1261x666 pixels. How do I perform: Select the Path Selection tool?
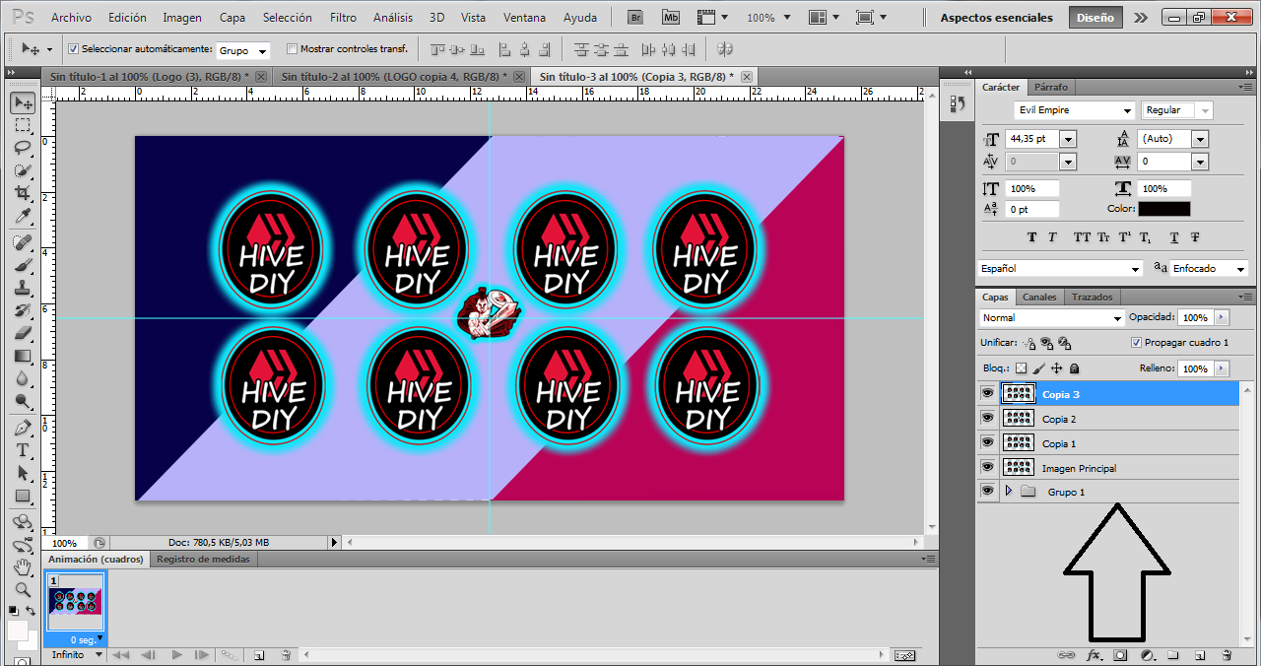[23, 473]
